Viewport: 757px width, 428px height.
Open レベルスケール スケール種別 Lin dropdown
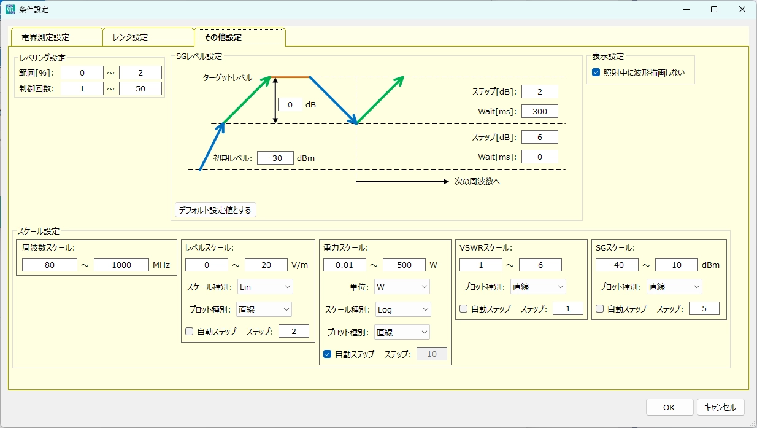click(x=265, y=287)
